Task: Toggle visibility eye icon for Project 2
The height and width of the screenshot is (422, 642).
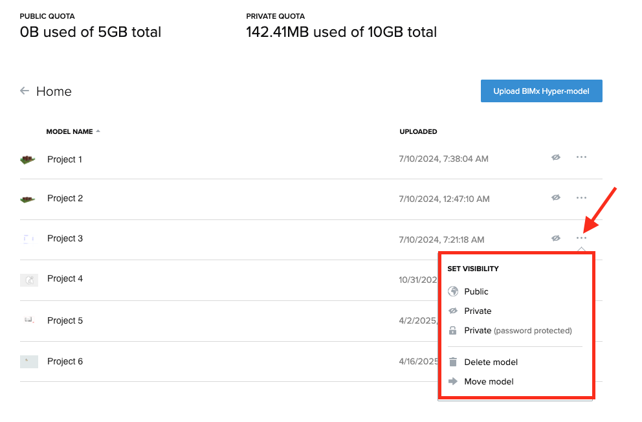Action: pyautogui.click(x=556, y=197)
